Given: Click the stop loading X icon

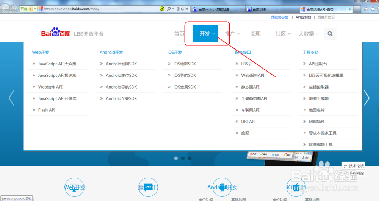Looking at the screenshot, I should point(187,9).
